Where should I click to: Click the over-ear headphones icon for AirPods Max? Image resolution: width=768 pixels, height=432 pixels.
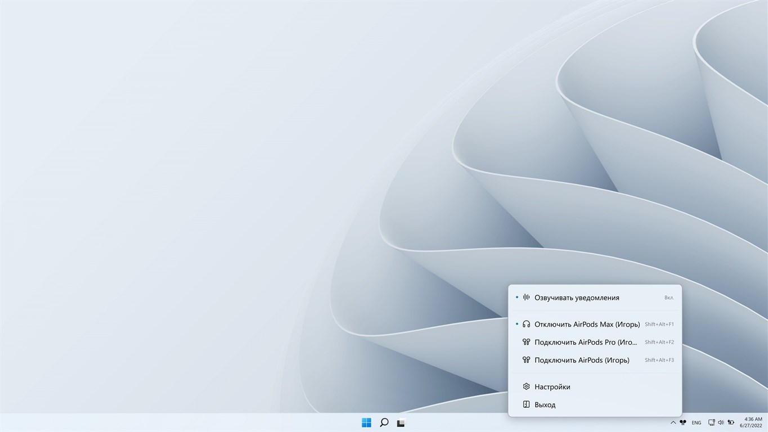point(526,324)
